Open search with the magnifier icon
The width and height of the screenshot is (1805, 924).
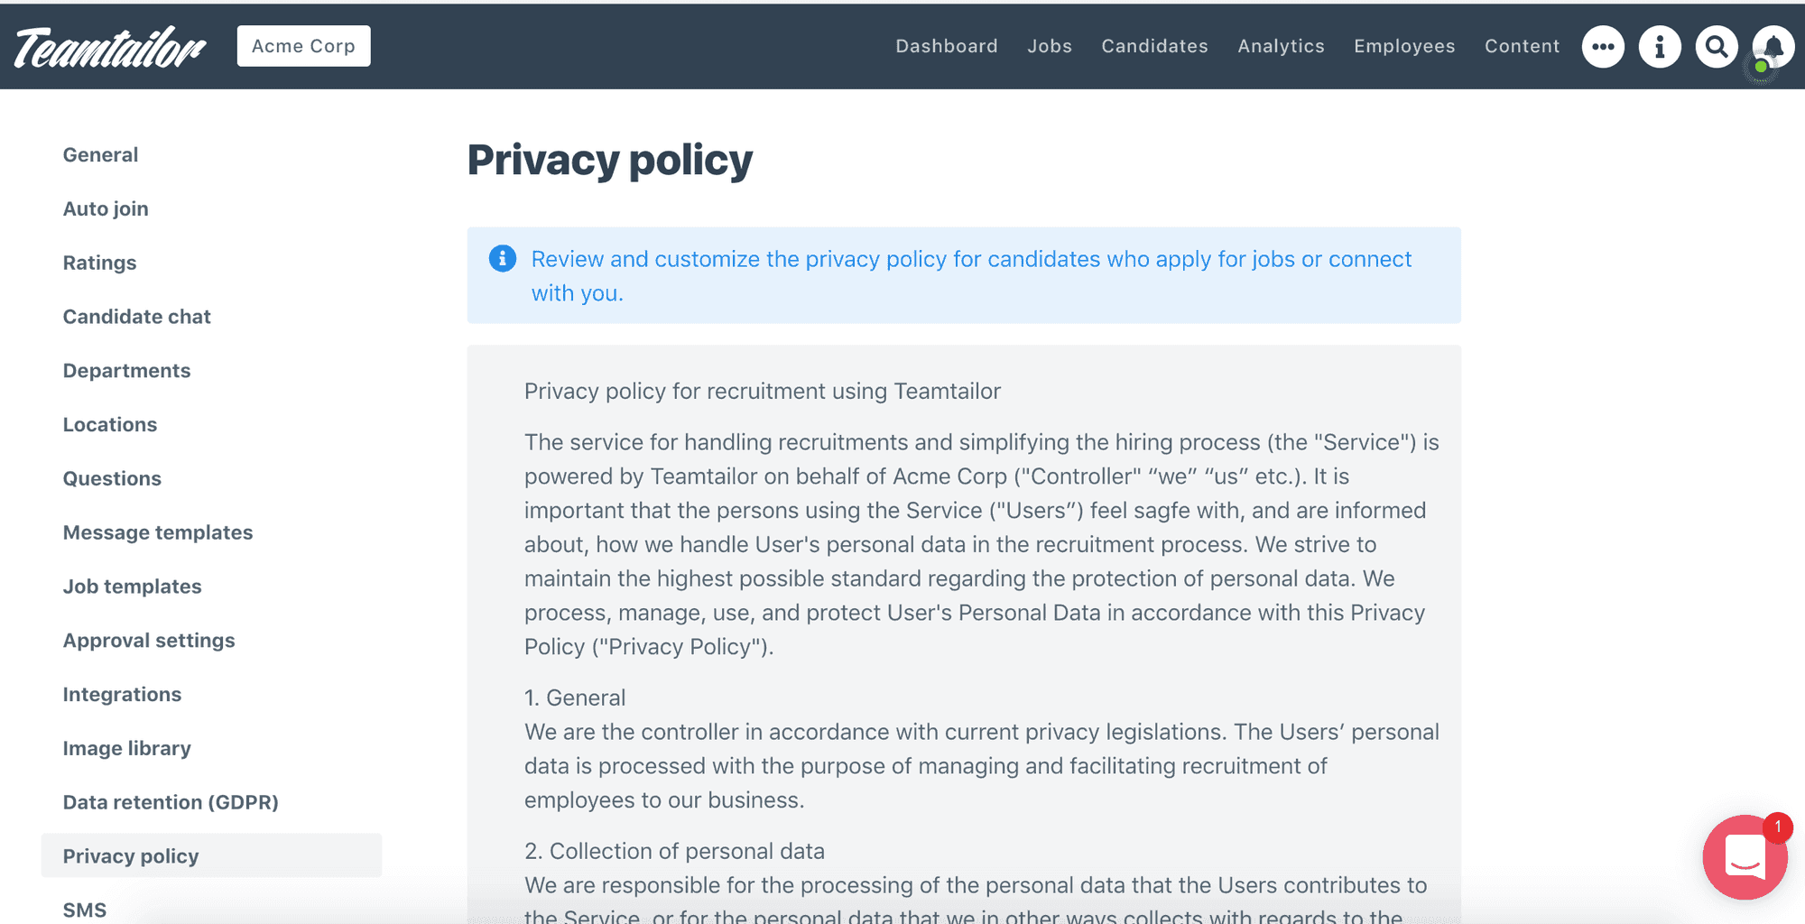[1717, 47]
